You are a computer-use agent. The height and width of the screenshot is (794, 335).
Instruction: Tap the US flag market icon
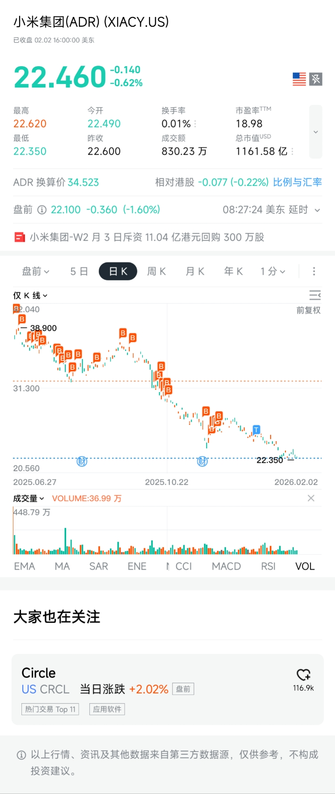tap(299, 79)
